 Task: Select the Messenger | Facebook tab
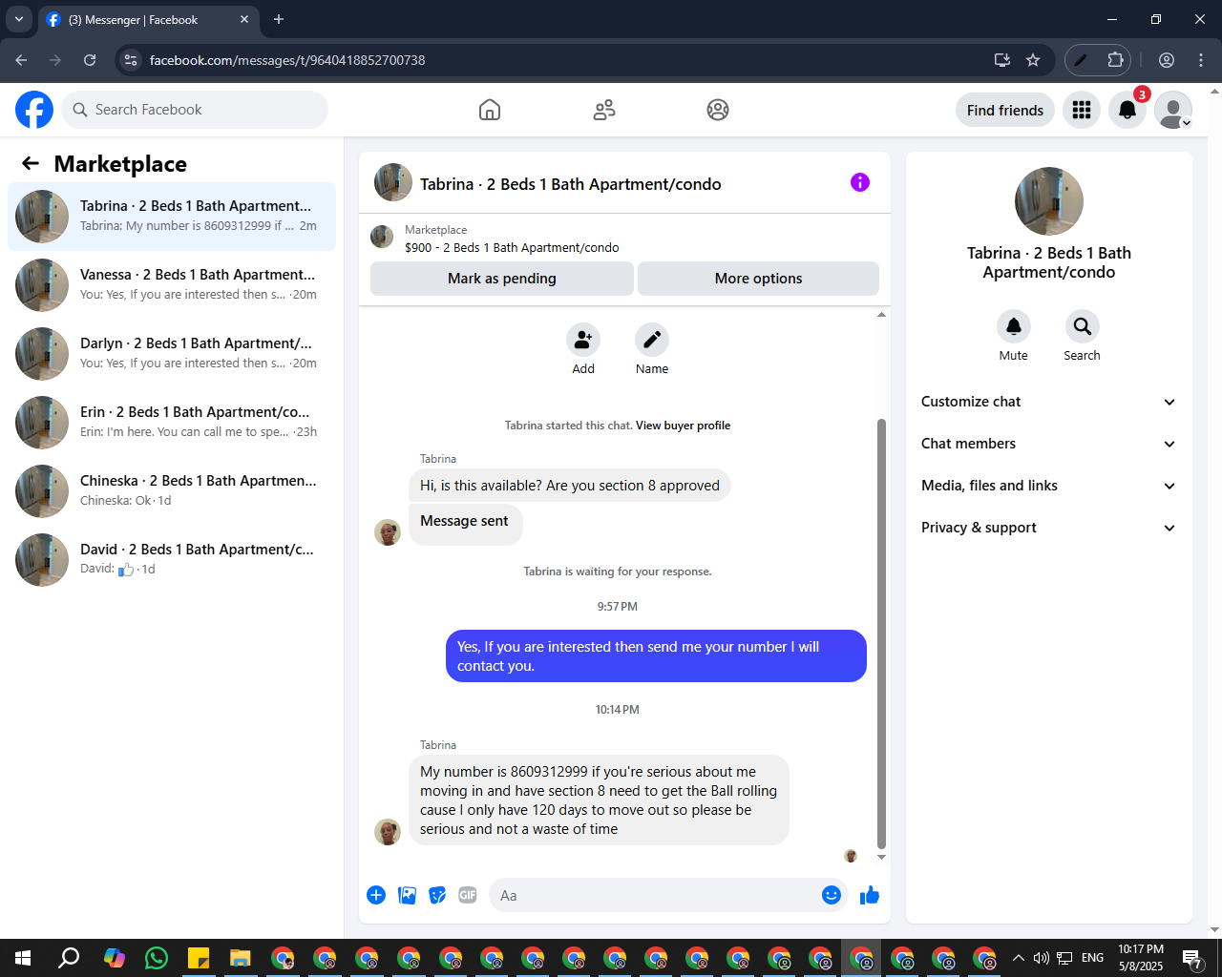148,19
